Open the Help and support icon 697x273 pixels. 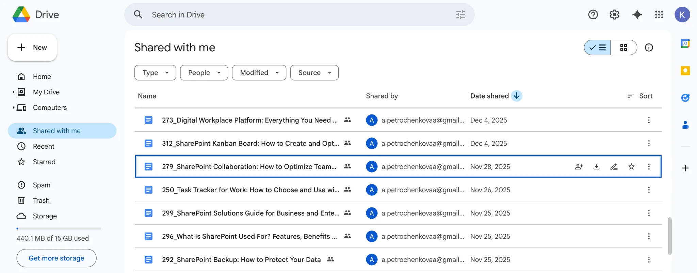[x=593, y=15]
